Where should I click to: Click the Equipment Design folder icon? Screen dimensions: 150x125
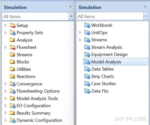pyautogui.click(x=87, y=55)
